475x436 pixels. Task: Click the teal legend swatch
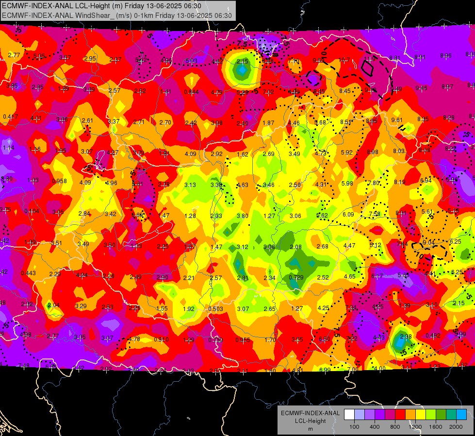coord(451,415)
